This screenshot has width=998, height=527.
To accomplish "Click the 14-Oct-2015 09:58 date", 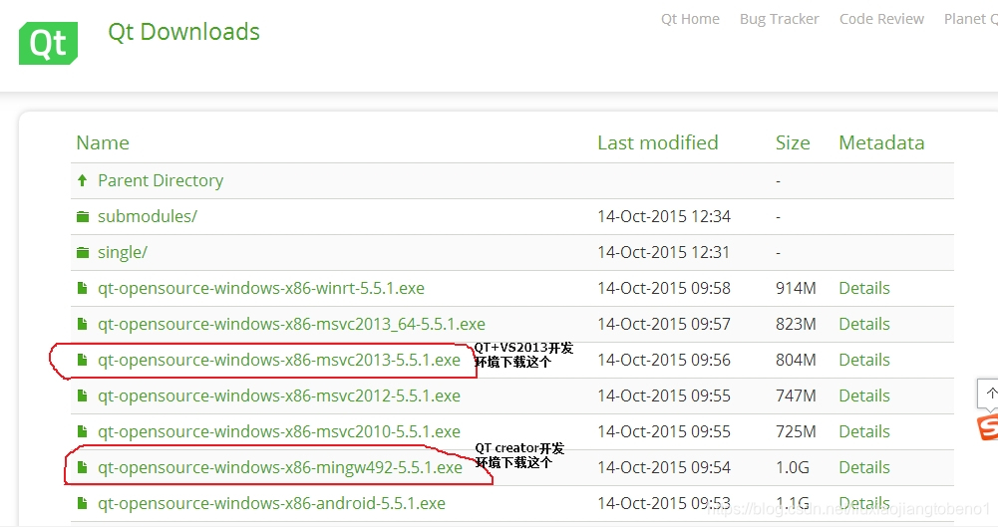I will [664, 288].
